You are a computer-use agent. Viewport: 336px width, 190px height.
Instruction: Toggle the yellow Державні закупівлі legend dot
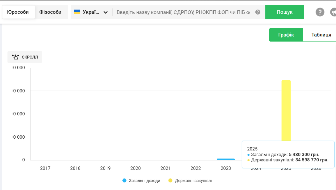click(170, 181)
